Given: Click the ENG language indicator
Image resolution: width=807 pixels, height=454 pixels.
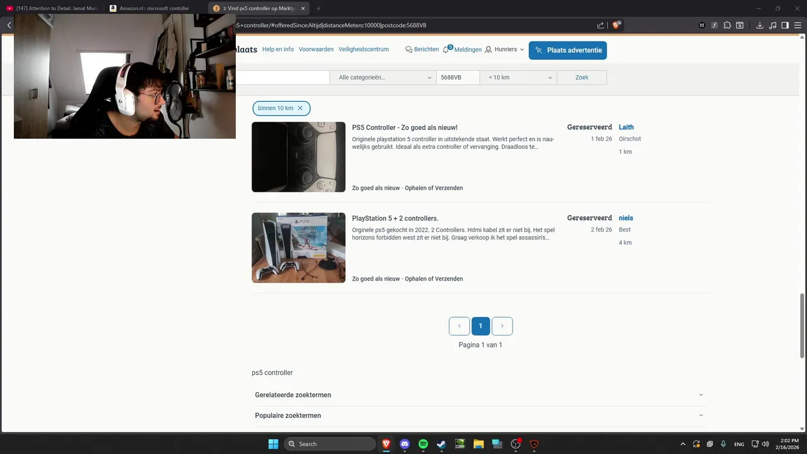Looking at the screenshot, I should coord(740,444).
